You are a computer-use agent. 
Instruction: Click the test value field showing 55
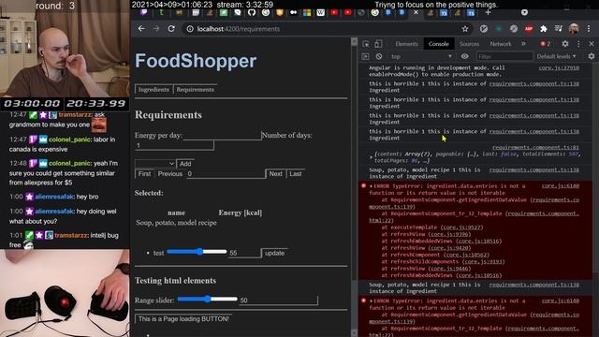pos(244,253)
